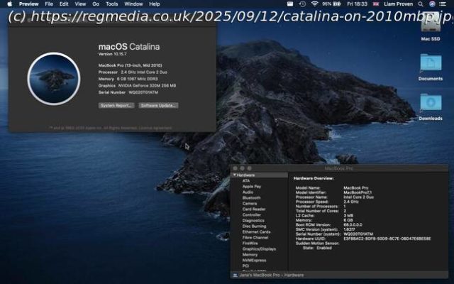Viewport: 454px width, 284px height.
Task: Select Hardware row in System Report sidebar
Action: tap(260, 175)
